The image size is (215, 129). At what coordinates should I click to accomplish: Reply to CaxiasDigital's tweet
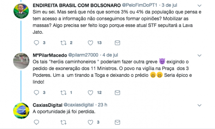click(x=36, y=122)
